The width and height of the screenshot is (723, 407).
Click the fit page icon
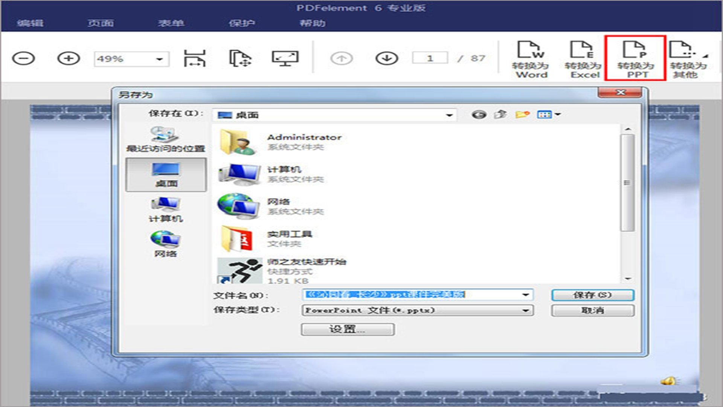[x=240, y=58]
